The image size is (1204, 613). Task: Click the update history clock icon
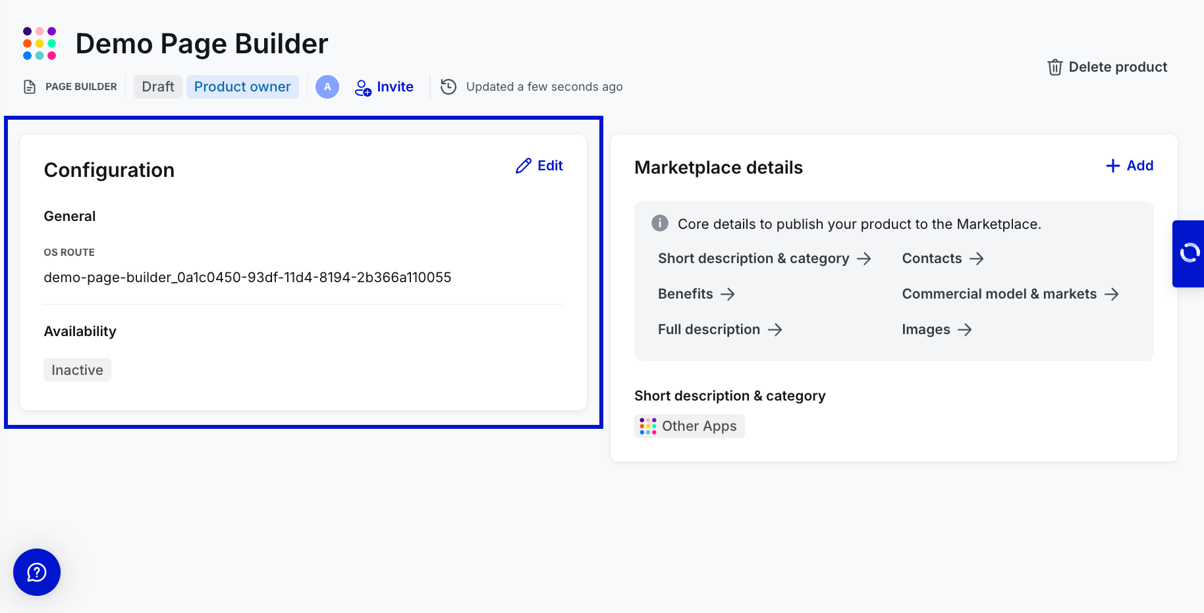point(449,87)
